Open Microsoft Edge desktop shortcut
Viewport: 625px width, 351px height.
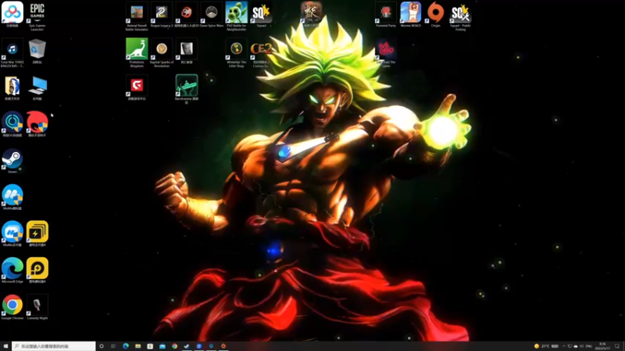point(12,270)
